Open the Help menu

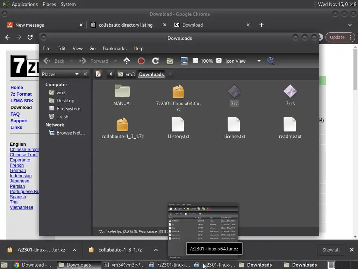click(138, 48)
